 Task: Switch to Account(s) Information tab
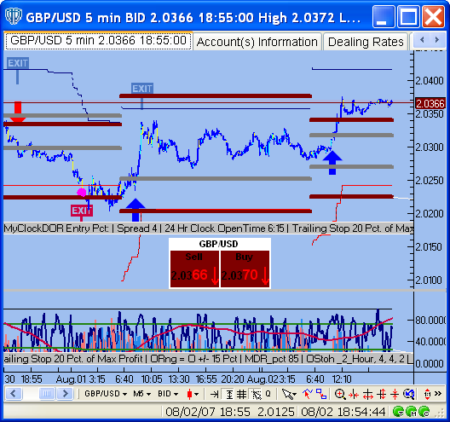coord(257,42)
